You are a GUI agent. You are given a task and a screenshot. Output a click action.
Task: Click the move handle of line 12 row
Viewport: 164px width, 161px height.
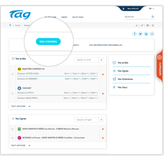12,129
